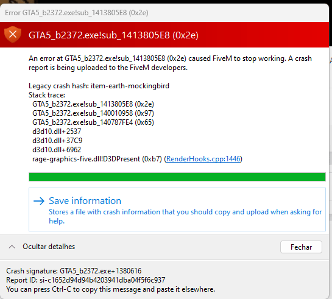Click the 'Legacy crash hash: item-earth-mockingbird' line
The image size is (332, 299).
[x=99, y=86]
